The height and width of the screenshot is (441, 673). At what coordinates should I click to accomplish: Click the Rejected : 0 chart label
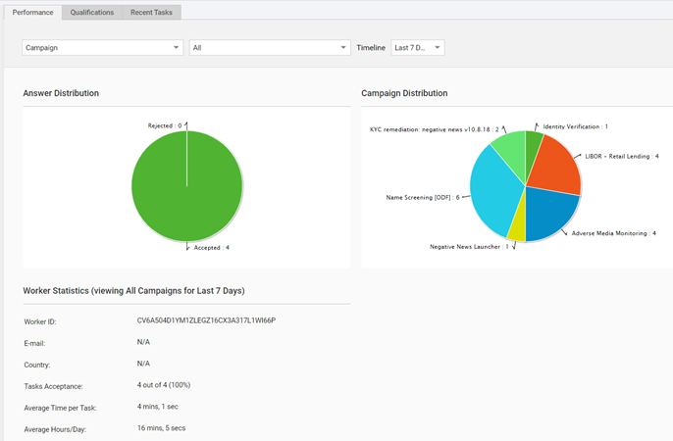click(165, 125)
